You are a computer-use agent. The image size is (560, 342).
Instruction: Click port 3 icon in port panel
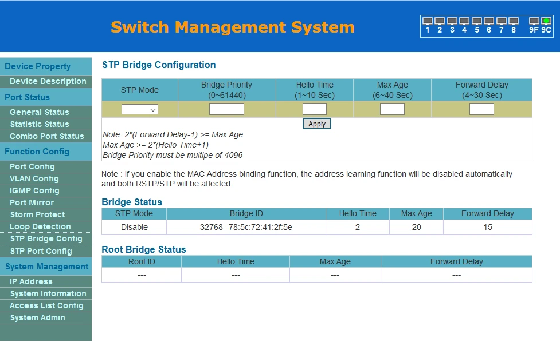click(452, 21)
